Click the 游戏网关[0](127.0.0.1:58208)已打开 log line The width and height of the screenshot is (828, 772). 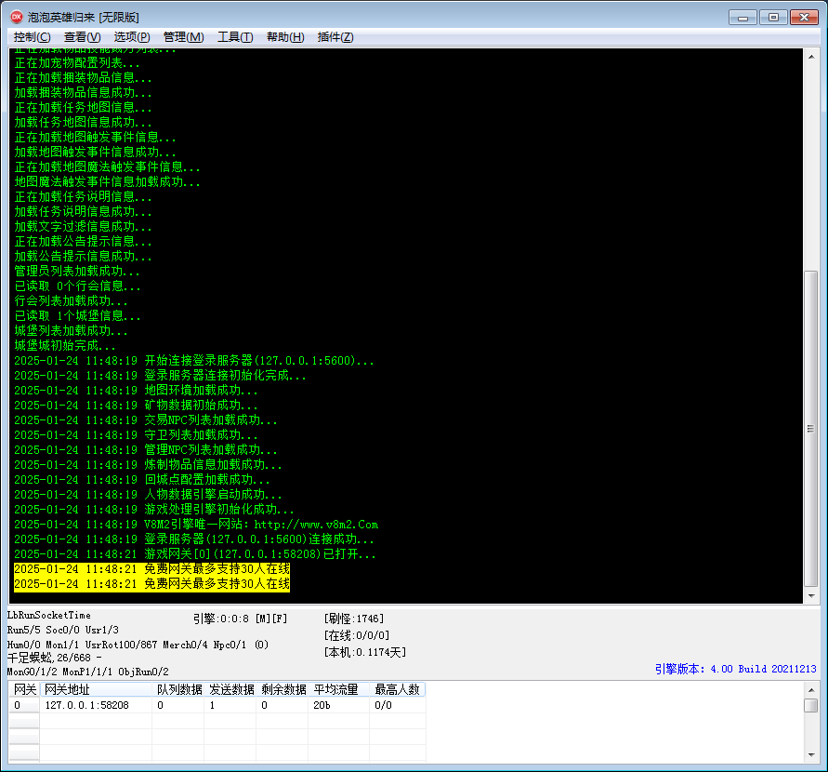(195, 554)
